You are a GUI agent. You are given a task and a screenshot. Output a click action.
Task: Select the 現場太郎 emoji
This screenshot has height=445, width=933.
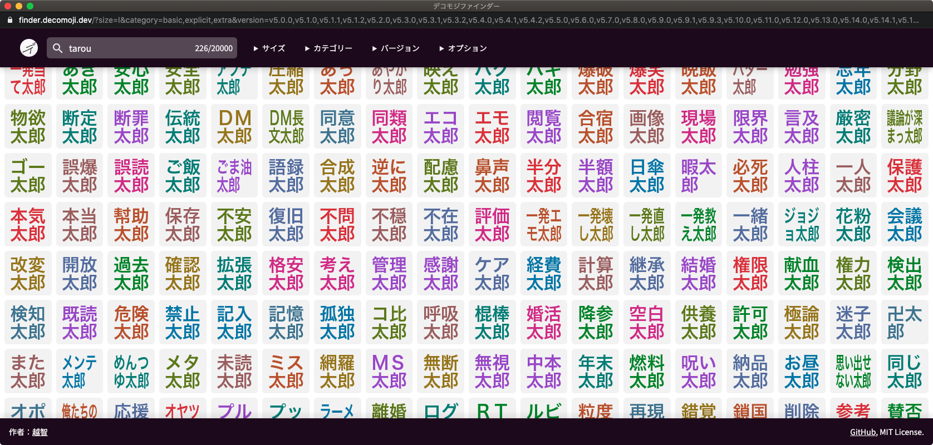(x=699, y=127)
